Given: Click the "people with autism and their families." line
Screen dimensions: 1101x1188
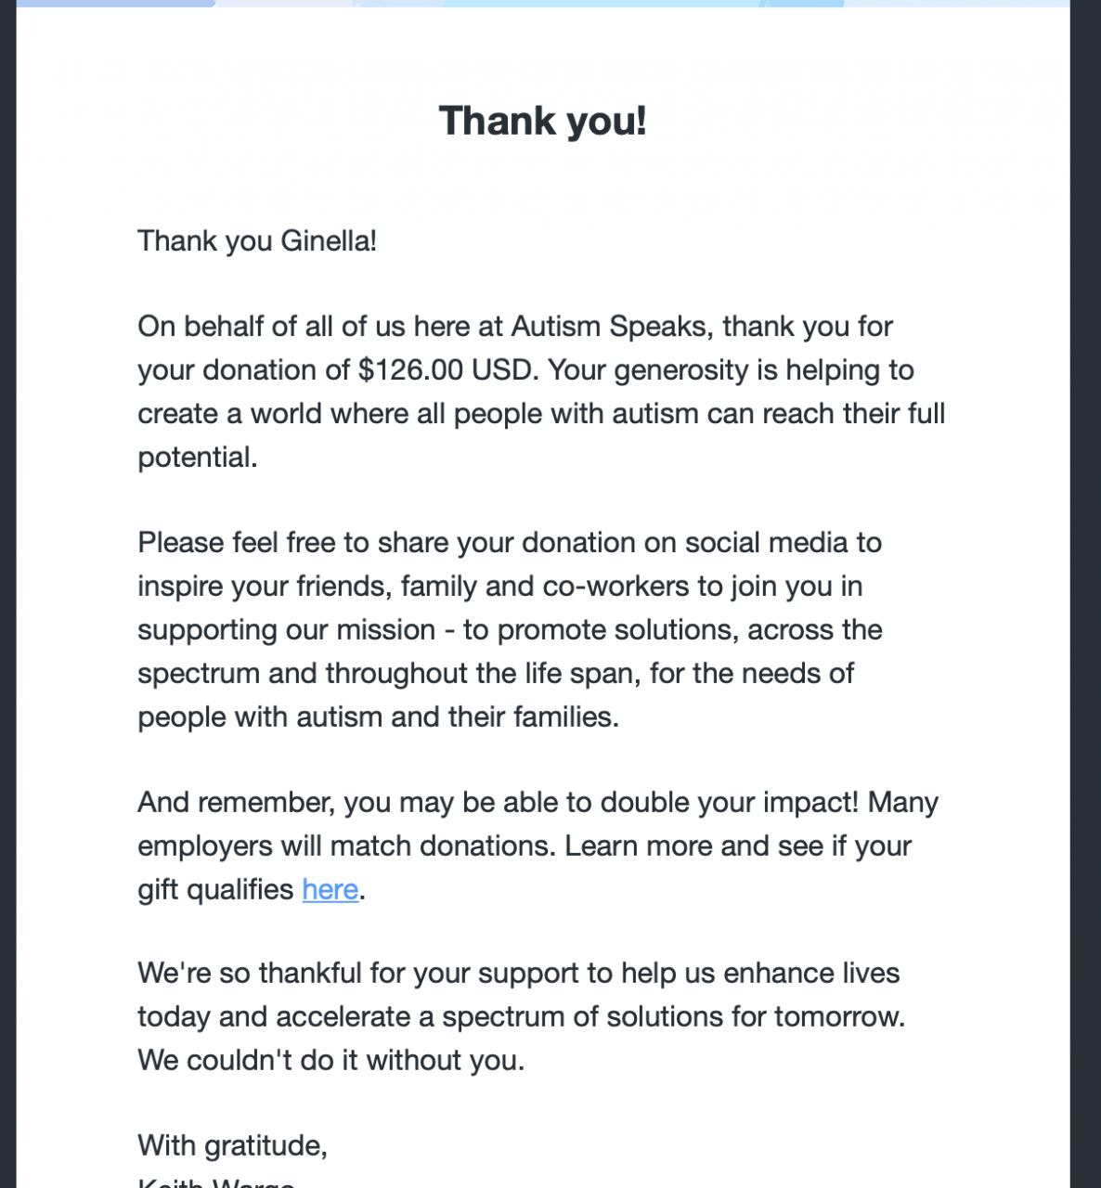Looking at the screenshot, I should tap(378, 717).
